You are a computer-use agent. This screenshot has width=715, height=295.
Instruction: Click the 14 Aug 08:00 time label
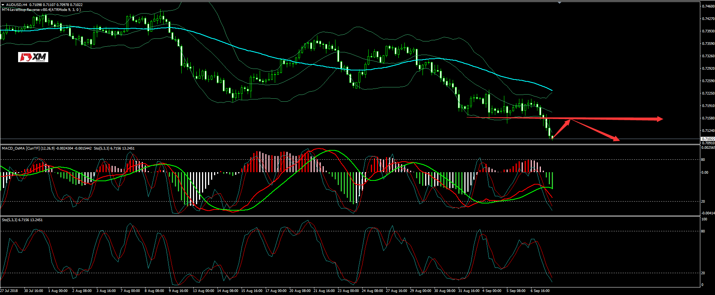click(228, 291)
